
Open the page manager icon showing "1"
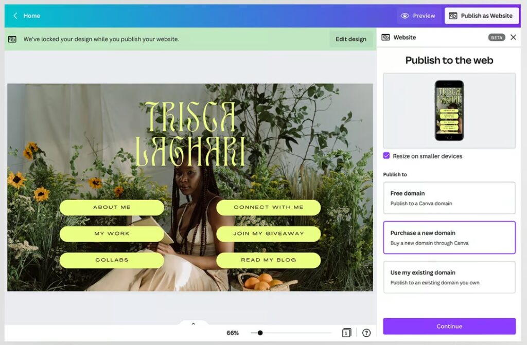coord(347,333)
